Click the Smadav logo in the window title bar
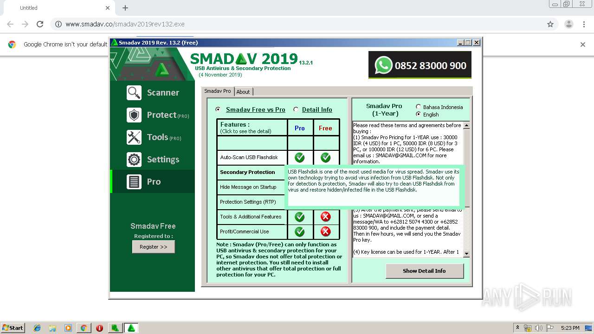Image resolution: width=594 pixels, height=334 pixels. 114,43
